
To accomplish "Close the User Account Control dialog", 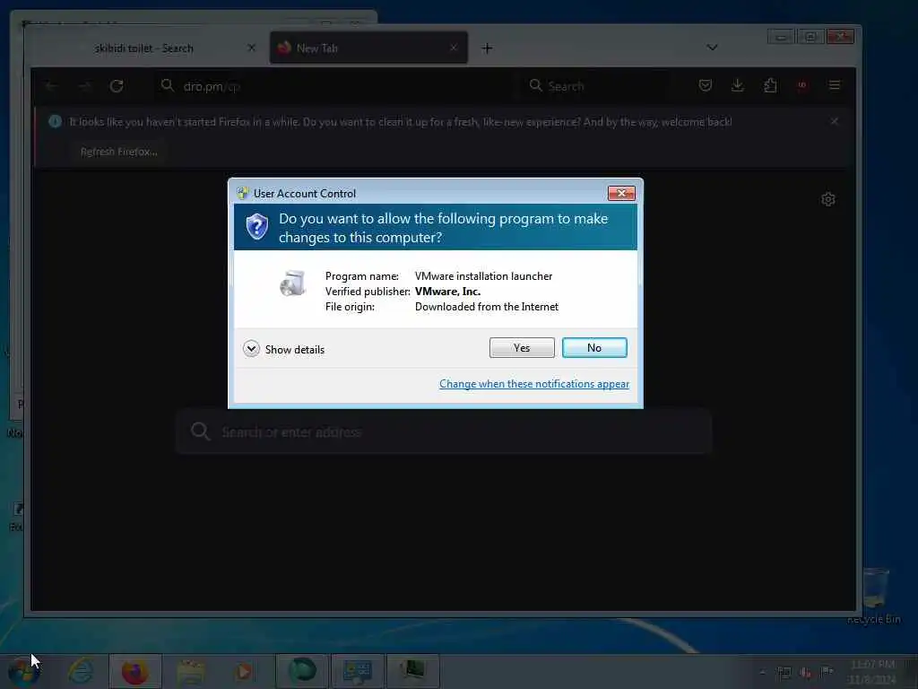I will pos(621,194).
